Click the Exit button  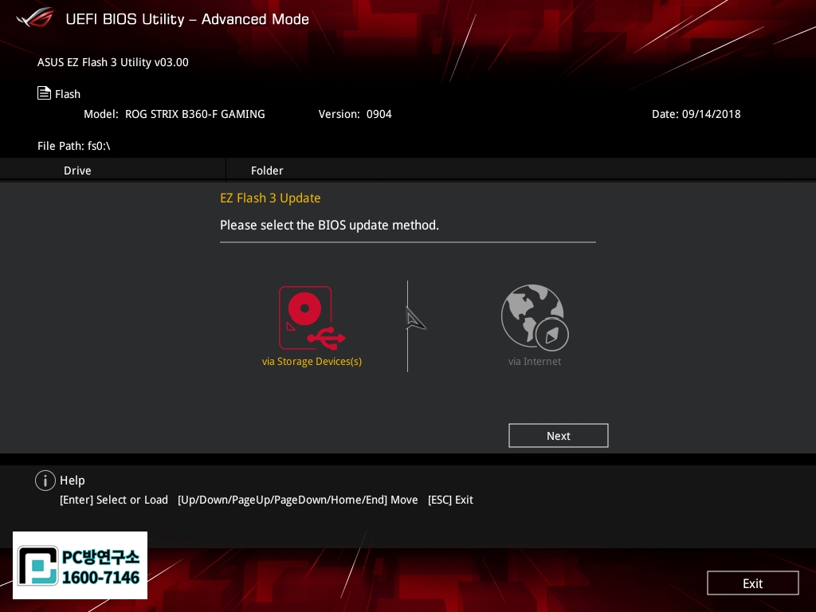[x=752, y=583]
